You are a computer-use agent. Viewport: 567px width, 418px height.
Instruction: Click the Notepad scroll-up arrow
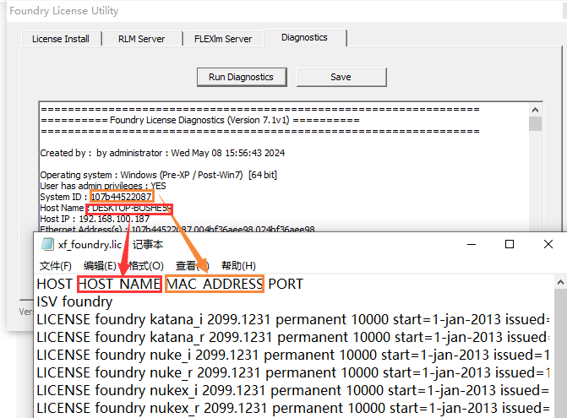560,283
